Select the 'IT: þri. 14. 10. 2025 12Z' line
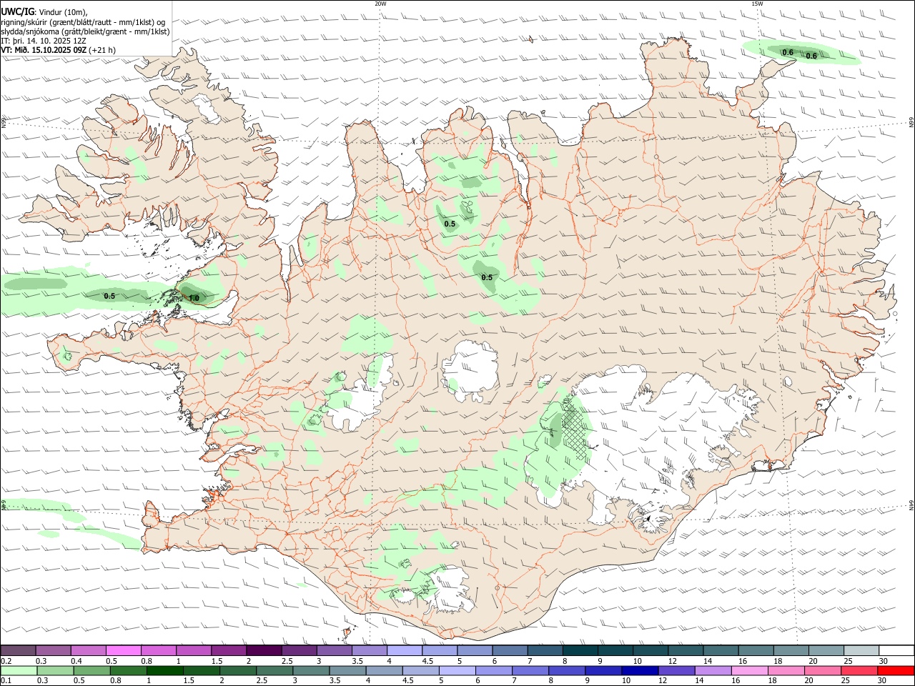The width and height of the screenshot is (915, 686). click(43, 41)
